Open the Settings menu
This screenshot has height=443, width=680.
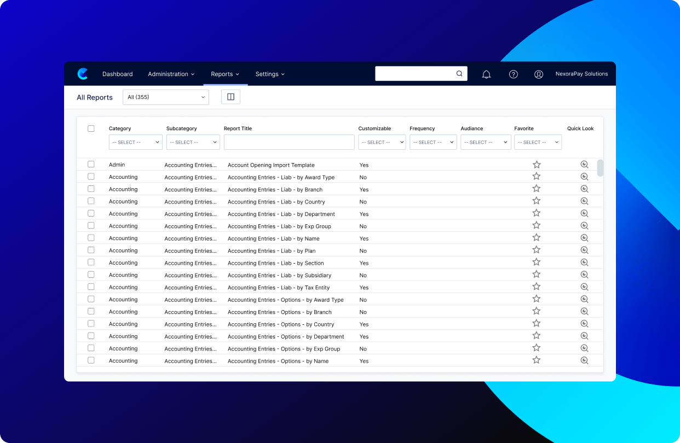click(270, 74)
